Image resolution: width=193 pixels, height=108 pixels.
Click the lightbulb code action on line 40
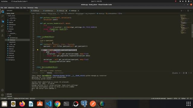click(38, 50)
